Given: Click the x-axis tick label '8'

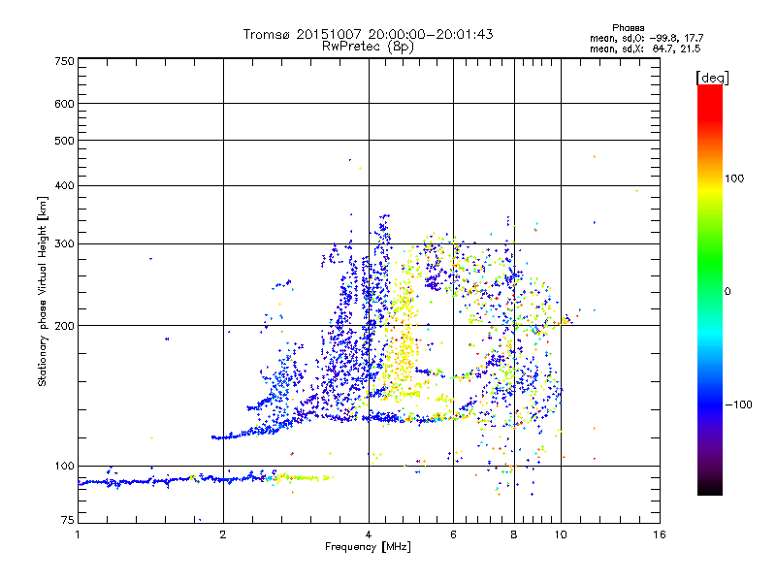Looking at the screenshot, I should coord(514,534).
